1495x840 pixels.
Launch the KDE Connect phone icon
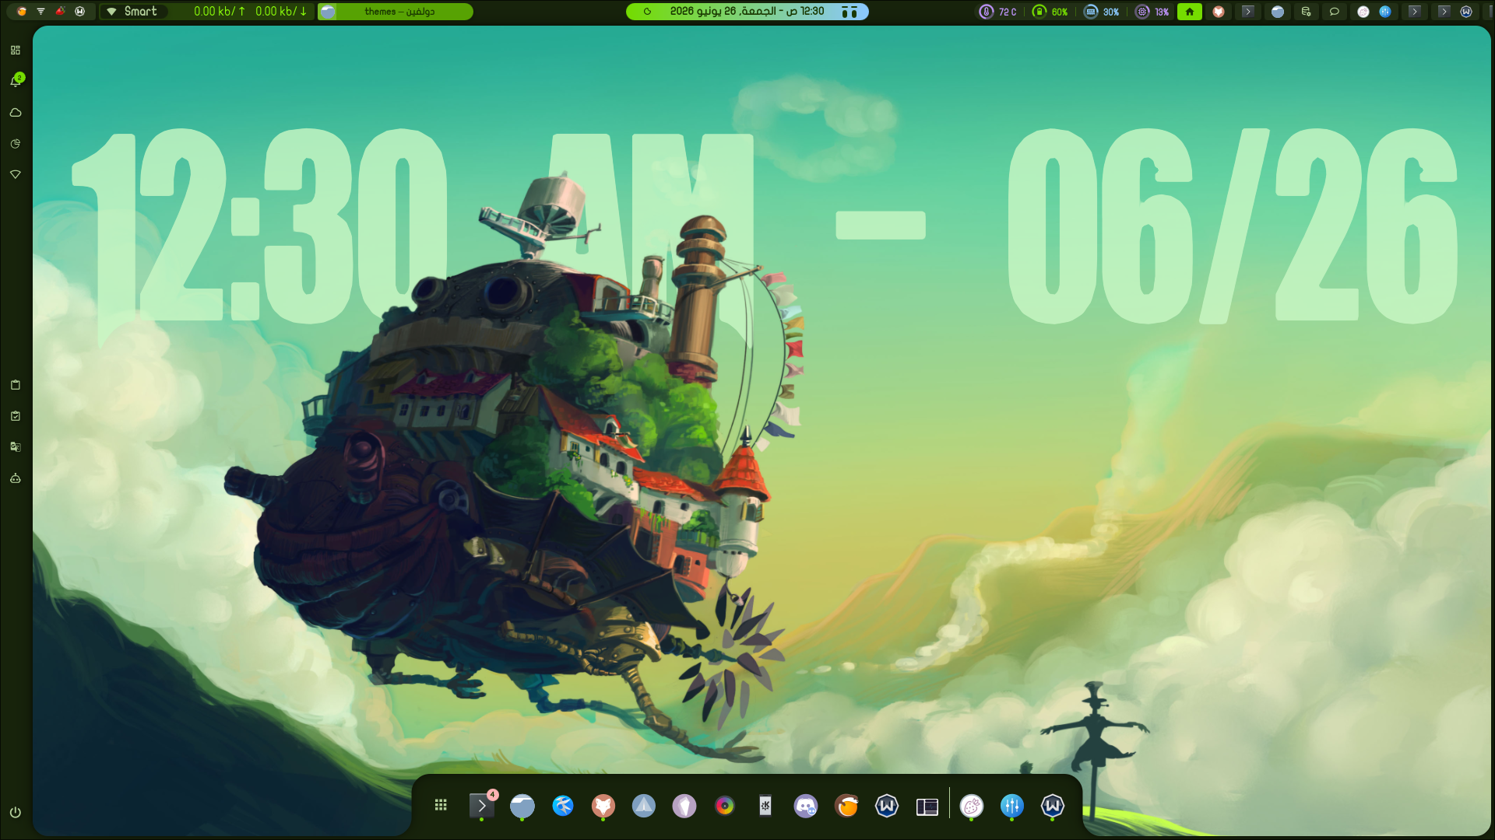(x=765, y=806)
